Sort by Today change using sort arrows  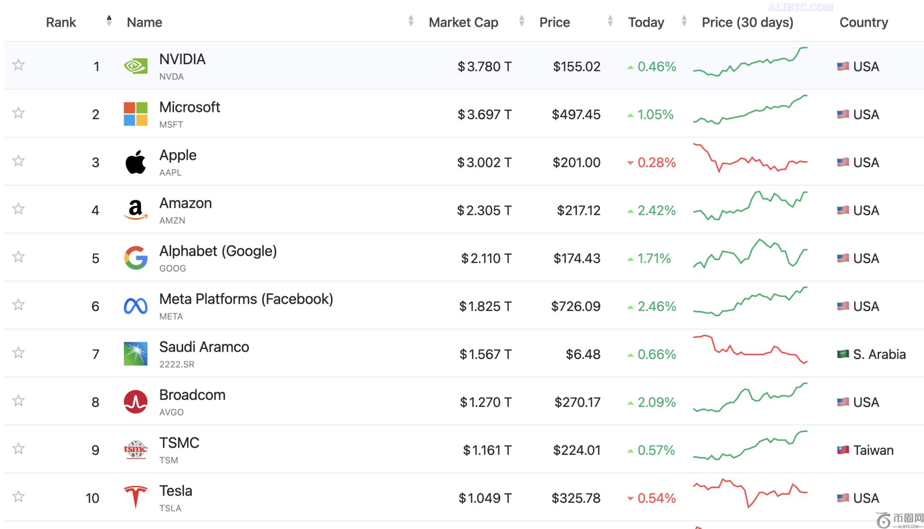[684, 20]
